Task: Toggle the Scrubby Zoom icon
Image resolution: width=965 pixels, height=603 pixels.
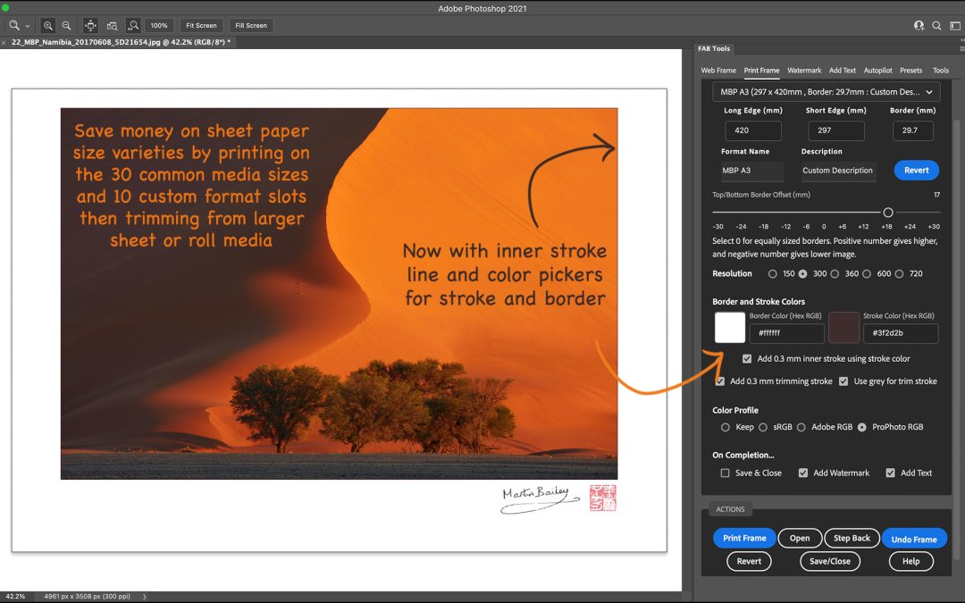Action: click(x=132, y=26)
